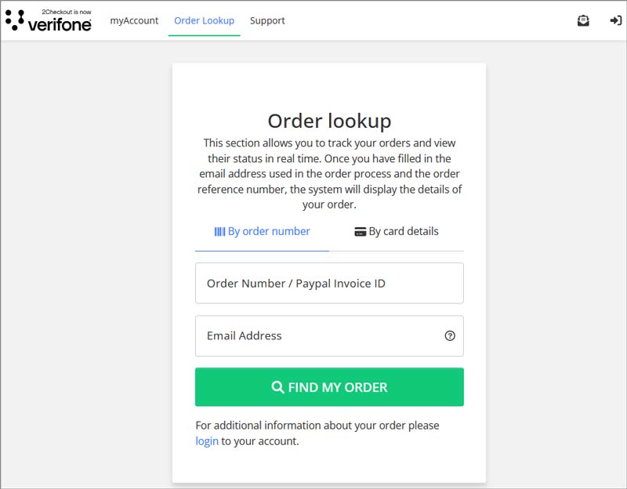Click the Order lookup heading
Image resolution: width=627 pixels, height=489 pixels.
[x=329, y=121]
